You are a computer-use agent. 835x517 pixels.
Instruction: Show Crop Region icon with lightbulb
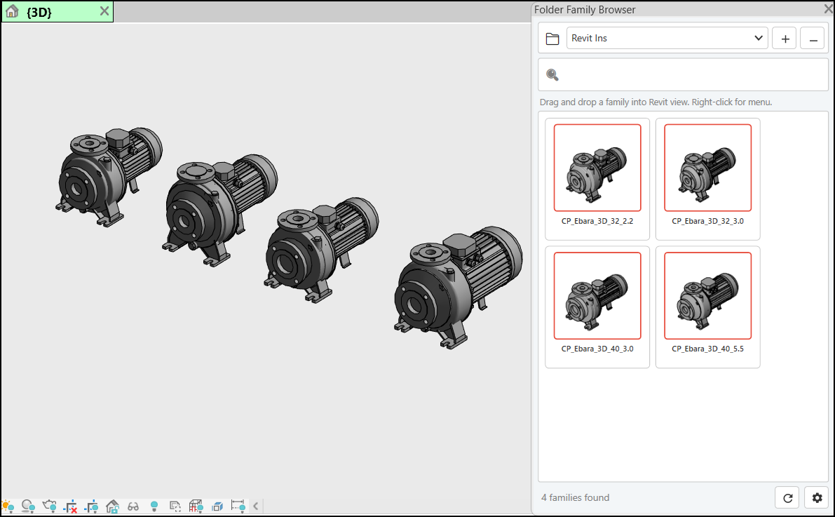(x=92, y=506)
